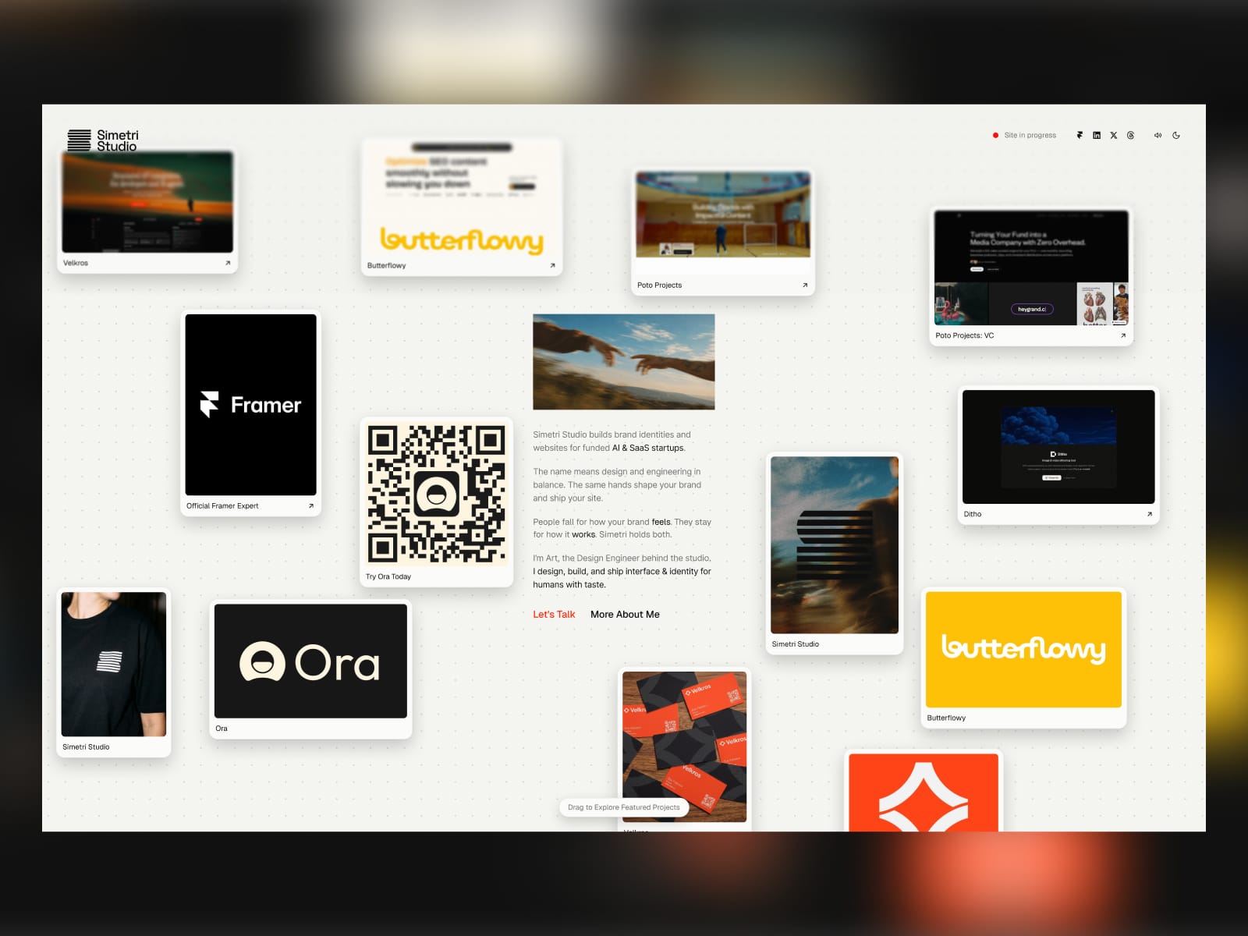Screen dimensions: 1248x936
Task: Toggle the site sound speaker icon
Action: (x=1158, y=135)
